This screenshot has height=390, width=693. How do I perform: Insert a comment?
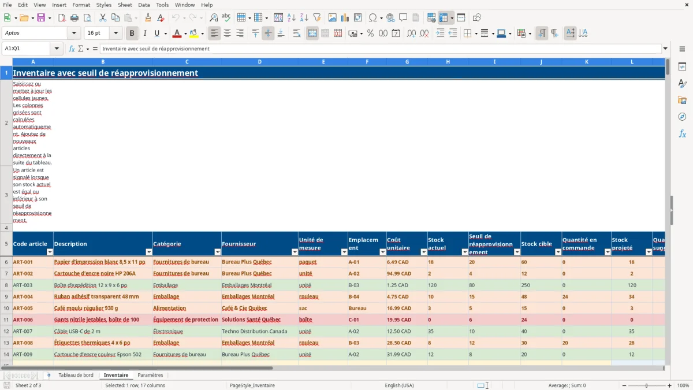(403, 18)
